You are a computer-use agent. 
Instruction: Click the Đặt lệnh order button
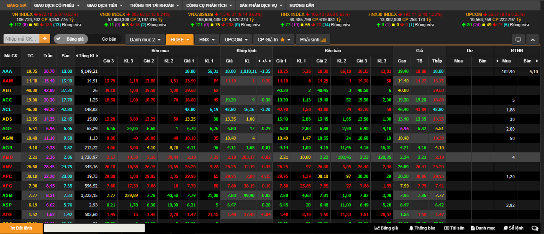coord(21,228)
